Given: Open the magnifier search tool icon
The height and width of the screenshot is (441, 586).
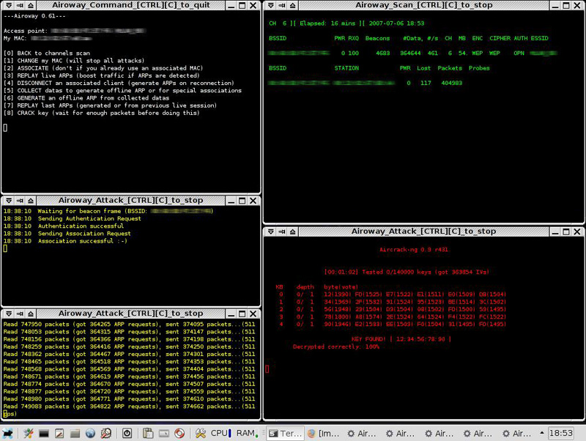Looking at the screenshot, I should click(x=106, y=433).
